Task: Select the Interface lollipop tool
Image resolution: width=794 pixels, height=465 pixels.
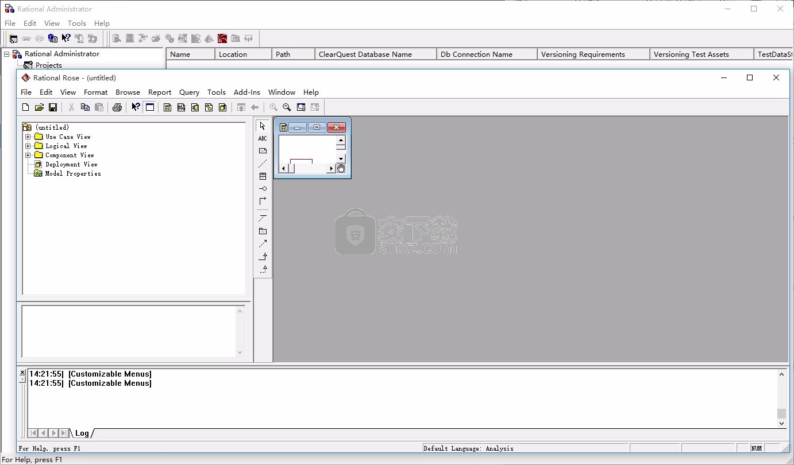Action: tap(263, 189)
